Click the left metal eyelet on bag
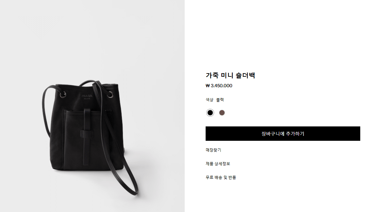The width and height of the screenshot is (373, 212). tap(63, 95)
